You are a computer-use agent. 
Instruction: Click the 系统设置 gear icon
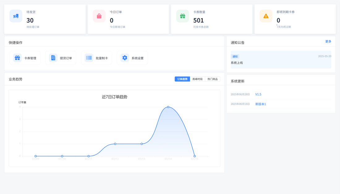125,58
